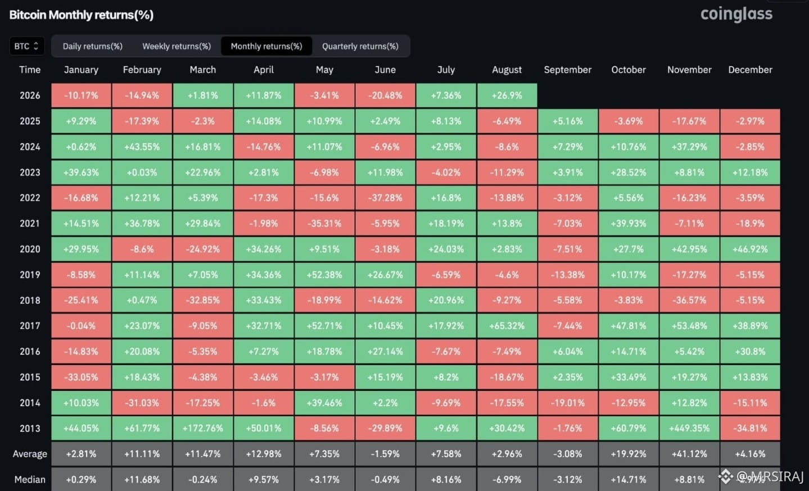809x491 pixels.
Task: Click the +449.35% November 2013 cell
Action: [689, 429]
